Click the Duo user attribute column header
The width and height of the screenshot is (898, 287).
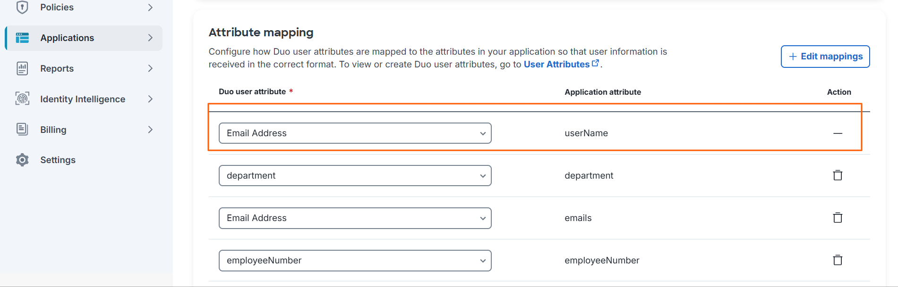tap(252, 91)
